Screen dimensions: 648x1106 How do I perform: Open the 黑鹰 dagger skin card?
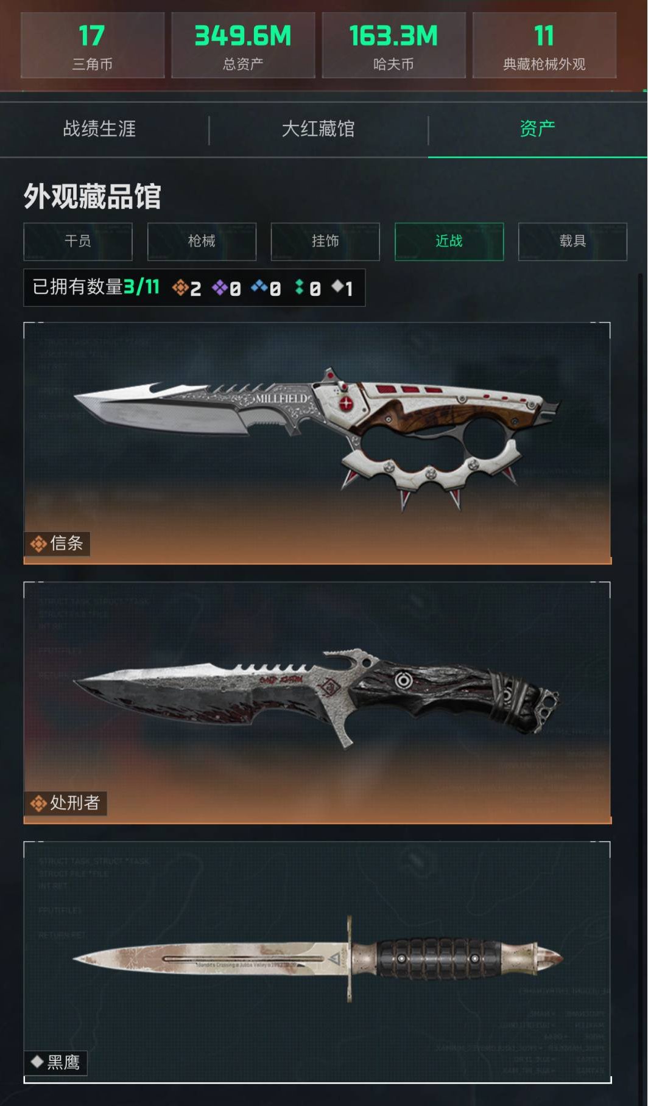[317, 962]
